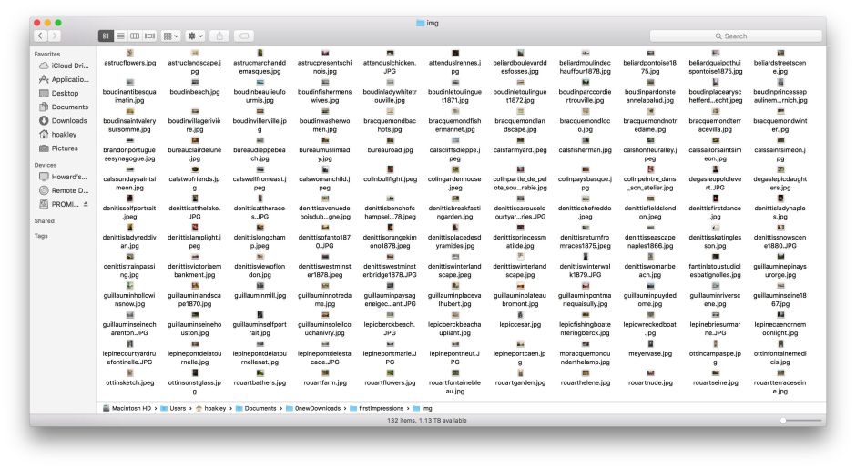856x469 pixels.
Task: Switch to Cover Flow view
Action: pyautogui.click(x=149, y=36)
